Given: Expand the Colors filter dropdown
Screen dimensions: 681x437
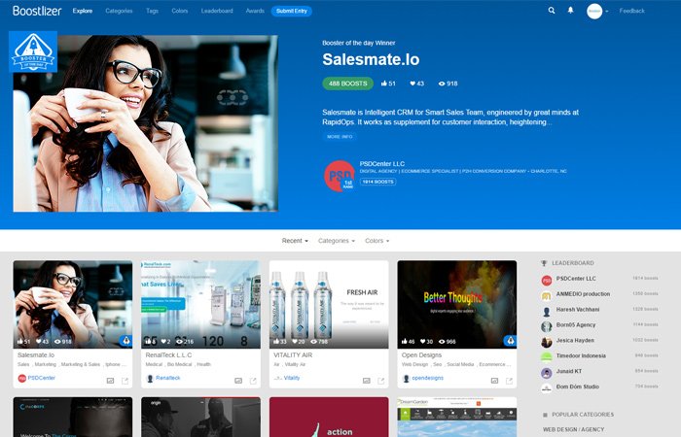Looking at the screenshot, I should point(377,241).
